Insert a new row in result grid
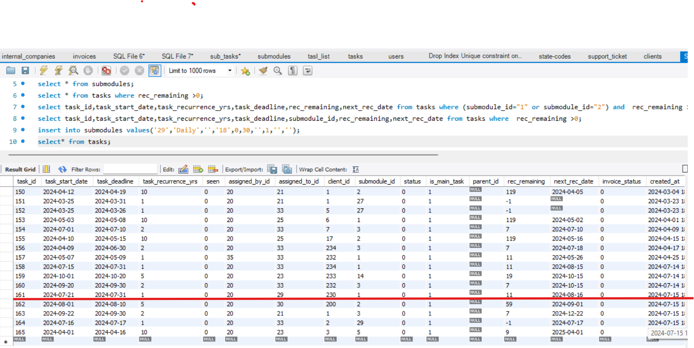The height and width of the screenshot is (348, 694). point(198,169)
